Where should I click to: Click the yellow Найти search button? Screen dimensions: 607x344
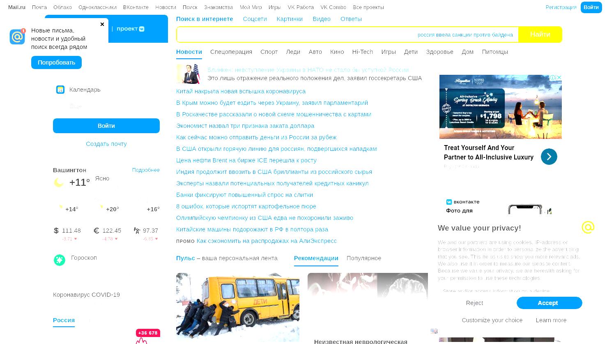click(540, 35)
